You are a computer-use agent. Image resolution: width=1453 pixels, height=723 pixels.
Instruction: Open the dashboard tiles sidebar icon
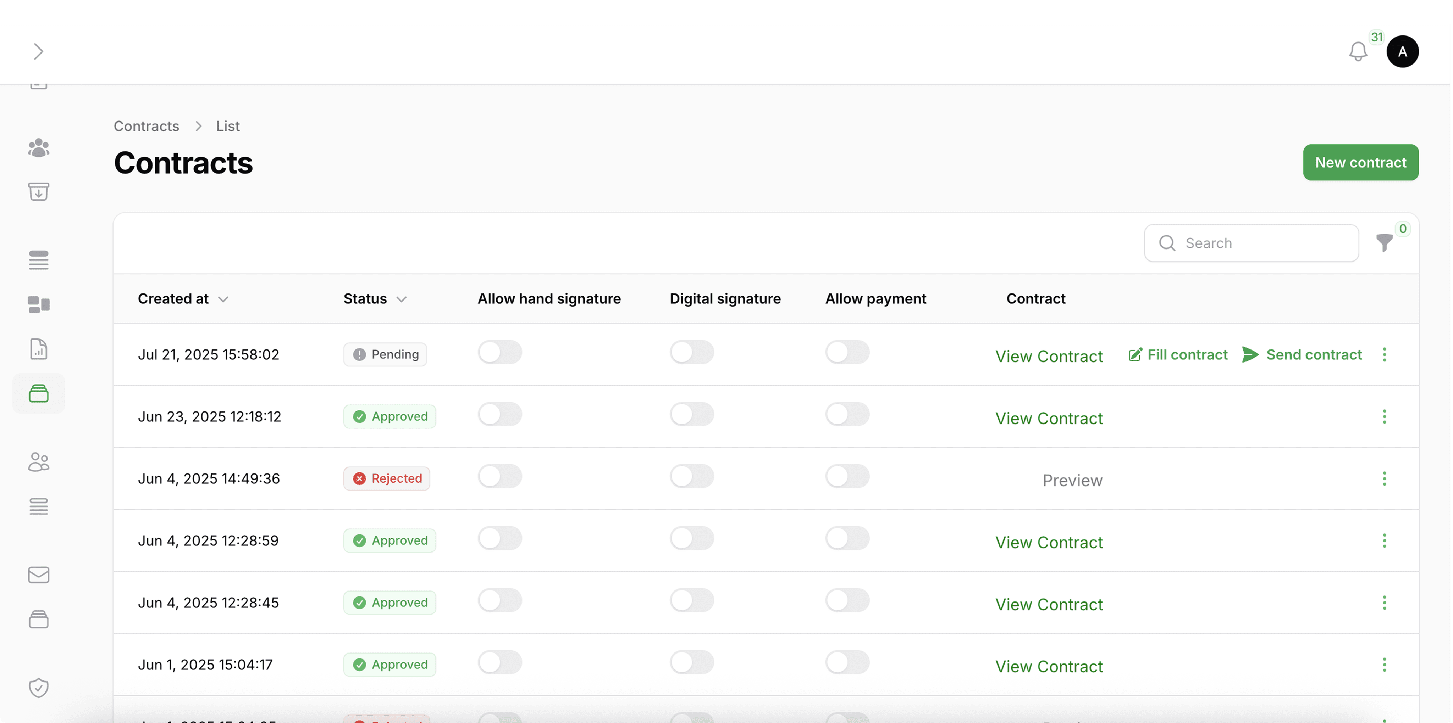pos(38,304)
